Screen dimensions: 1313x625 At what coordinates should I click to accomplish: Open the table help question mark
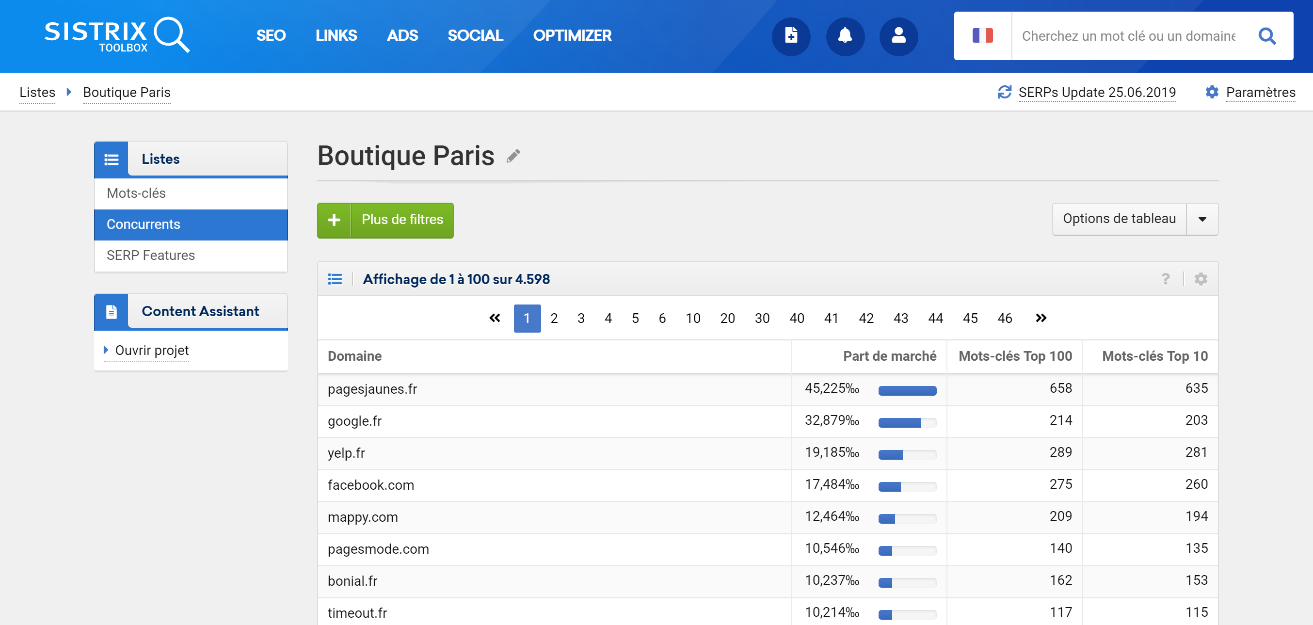[1165, 279]
